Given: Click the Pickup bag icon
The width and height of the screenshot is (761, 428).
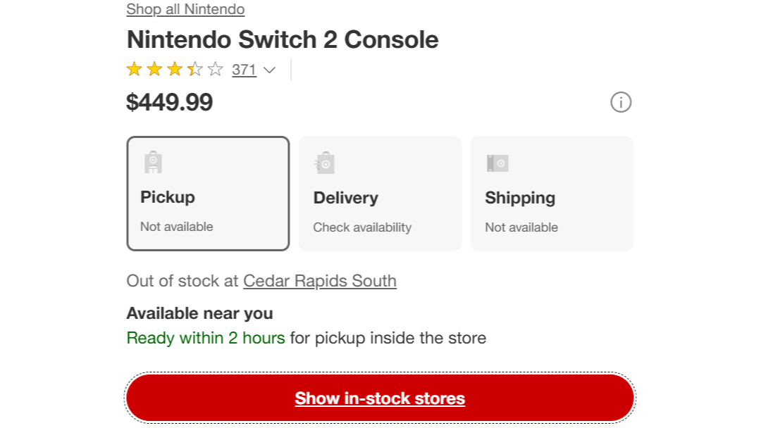Looking at the screenshot, I should pyautogui.click(x=154, y=161).
